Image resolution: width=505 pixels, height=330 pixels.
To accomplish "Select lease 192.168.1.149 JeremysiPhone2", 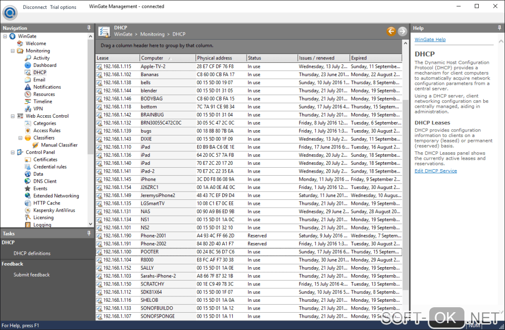I will click(249, 195).
